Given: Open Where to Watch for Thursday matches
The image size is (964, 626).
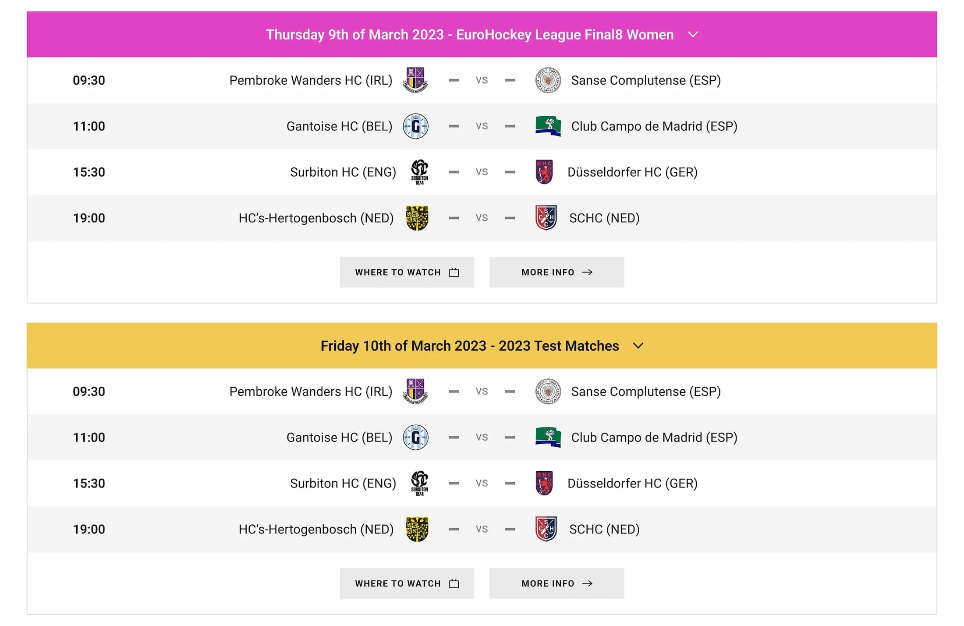Looking at the screenshot, I should pos(407,272).
